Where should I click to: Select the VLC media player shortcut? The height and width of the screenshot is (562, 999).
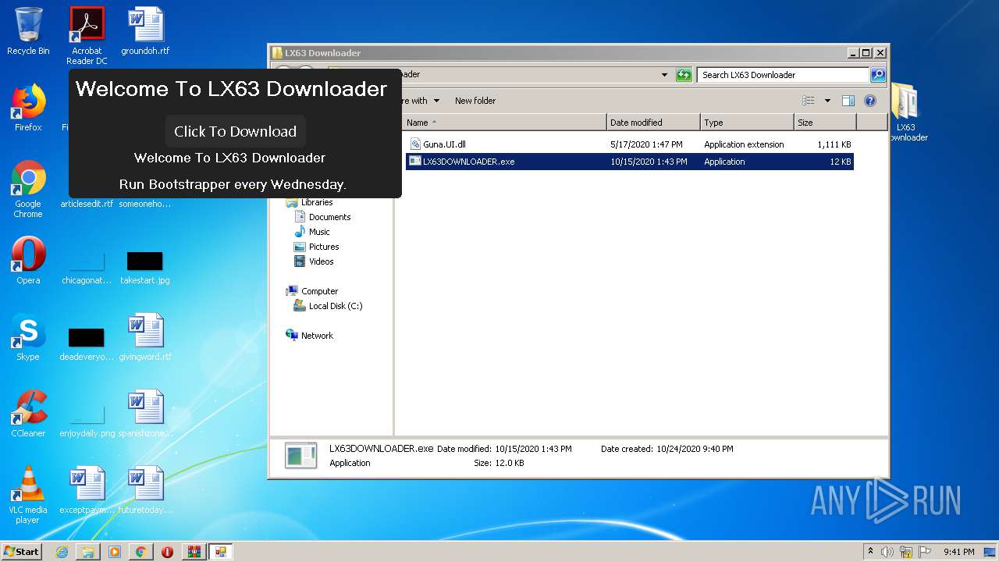click(x=28, y=495)
